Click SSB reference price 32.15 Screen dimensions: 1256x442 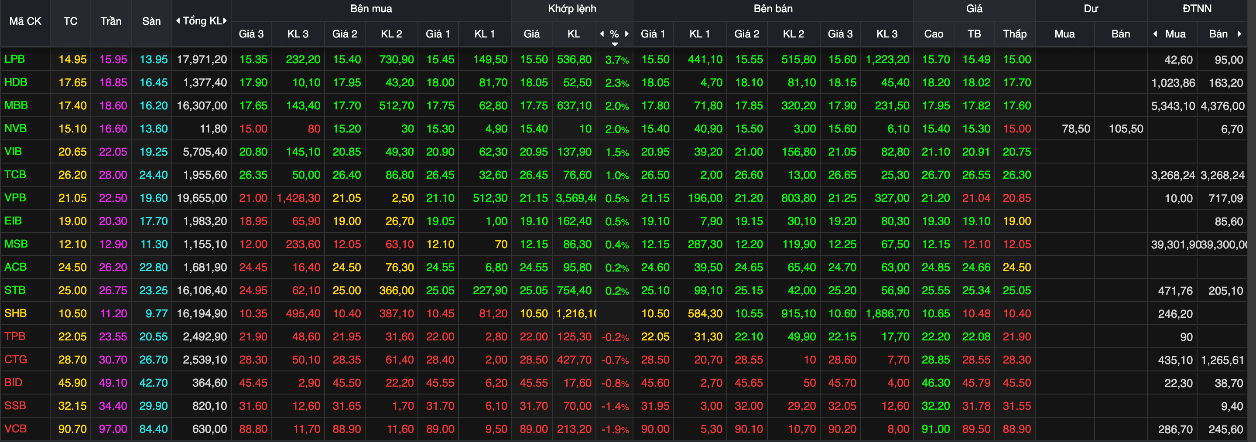click(x=73, y=406)
